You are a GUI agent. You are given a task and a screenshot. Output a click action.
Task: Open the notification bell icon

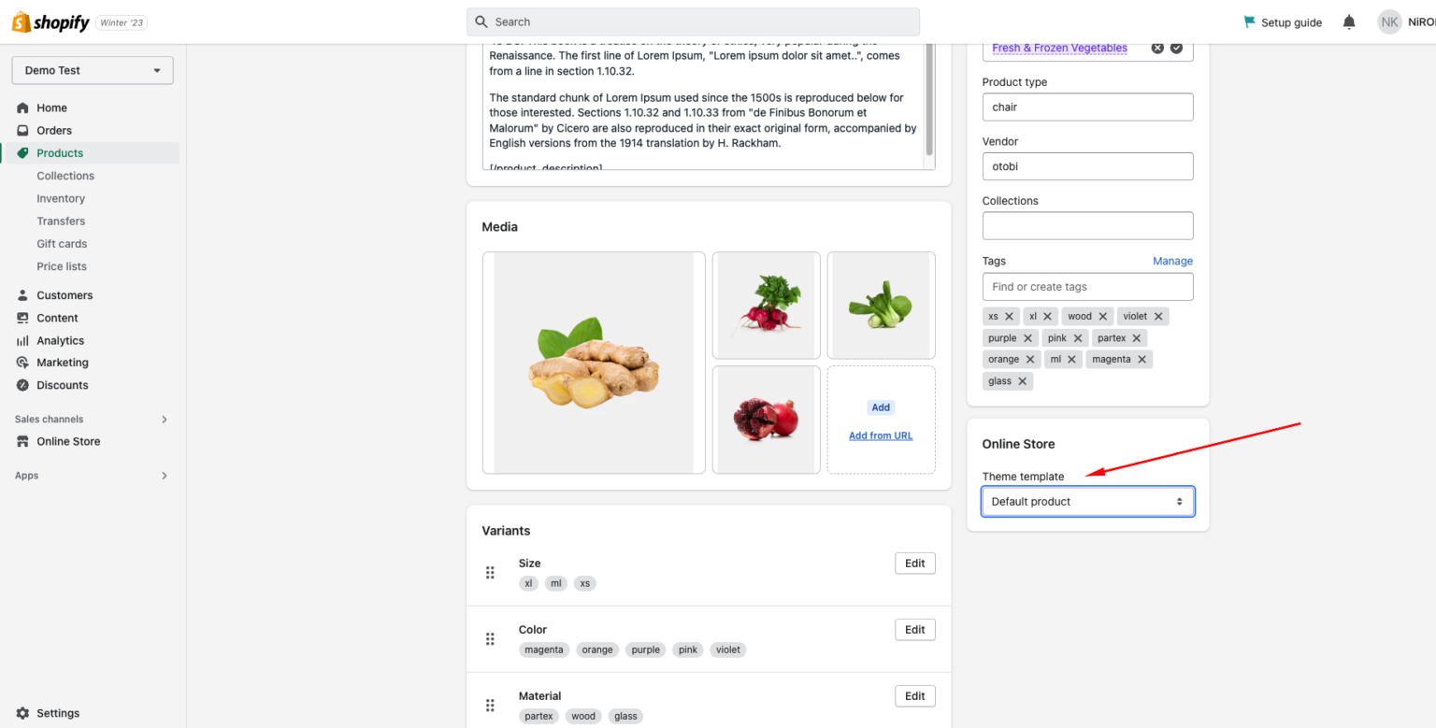tap(1349, 21)
